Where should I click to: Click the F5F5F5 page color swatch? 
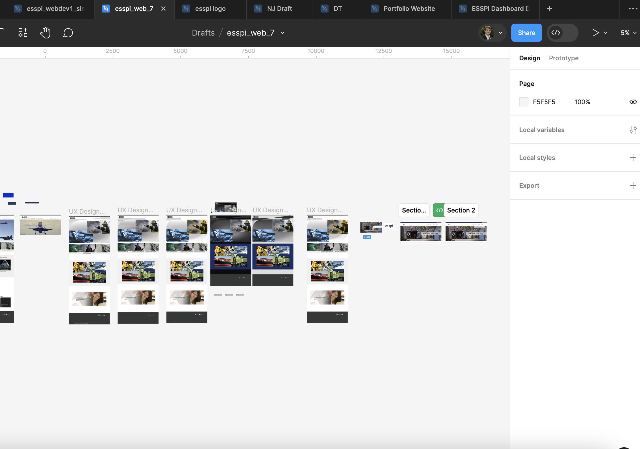pyautogui.click(x=524, y=102)
